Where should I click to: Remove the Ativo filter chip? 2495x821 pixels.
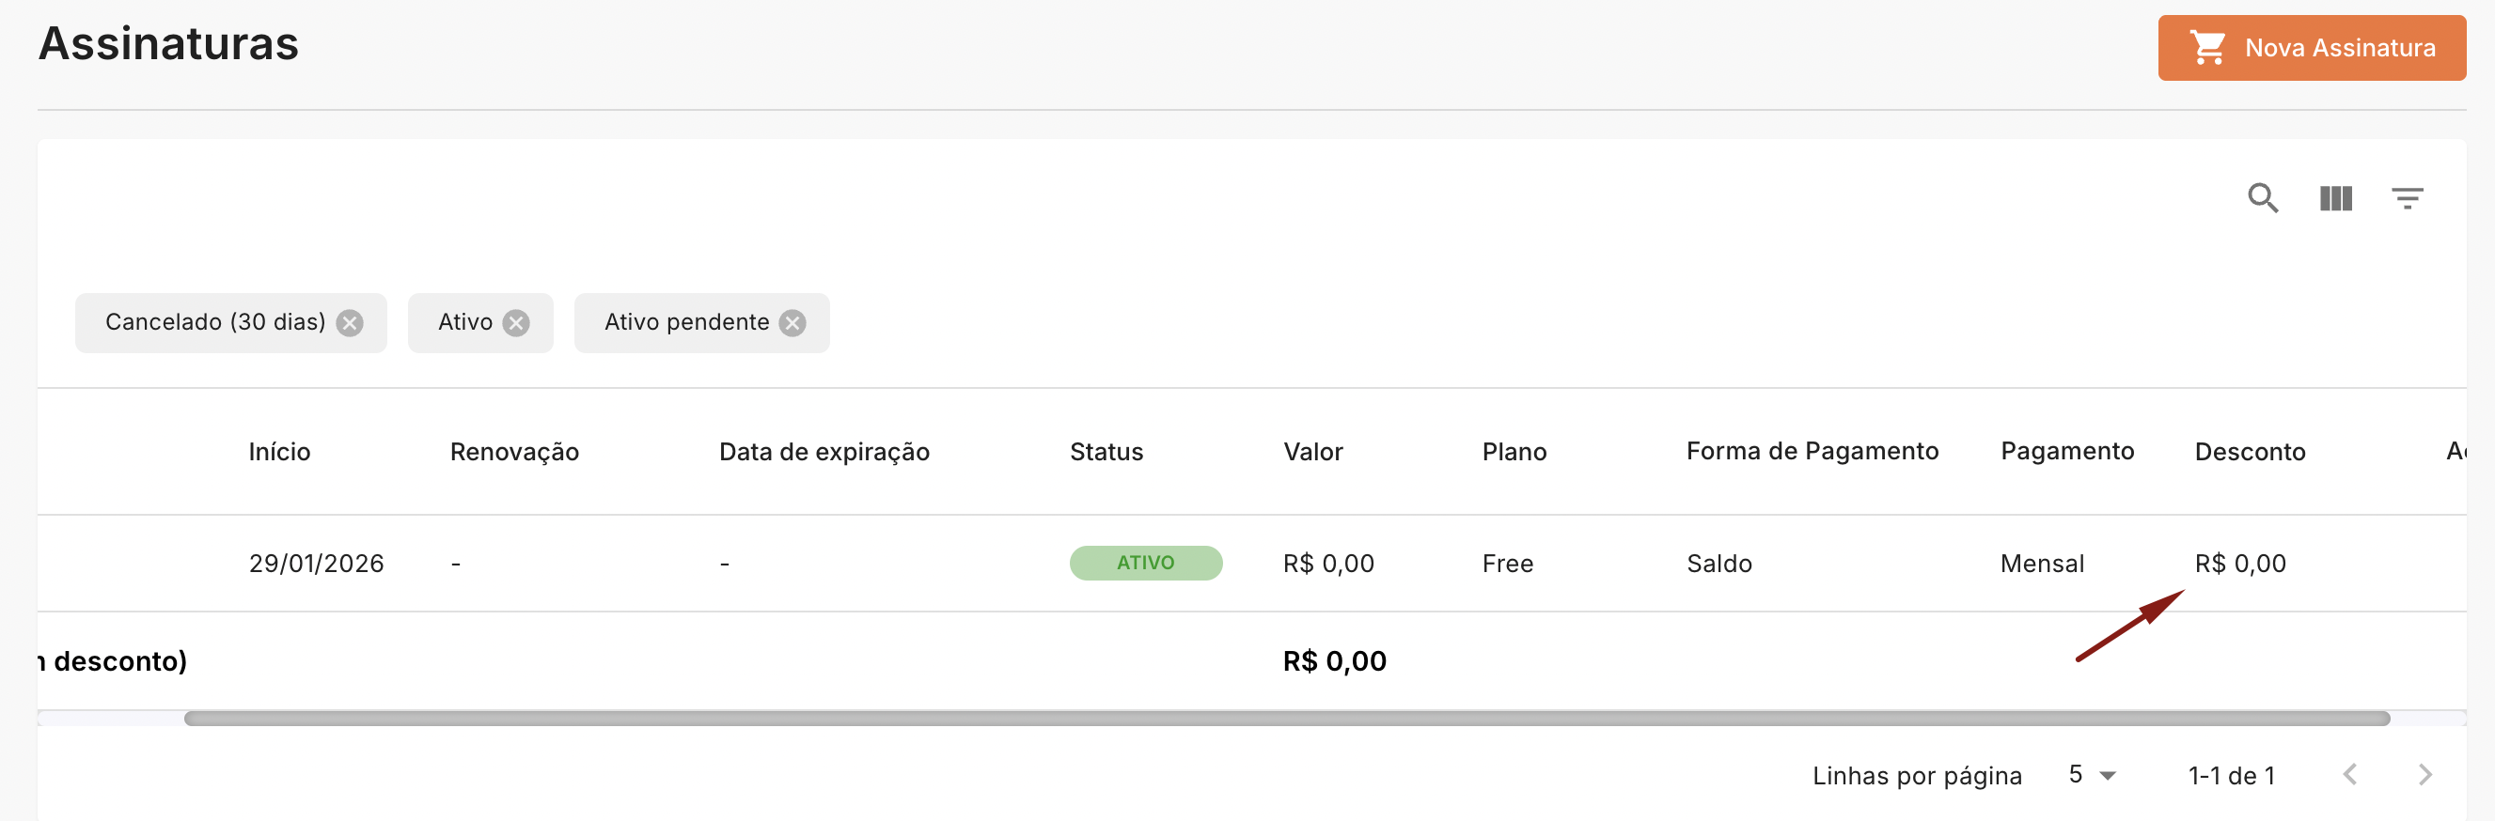(x=516, y=322)
